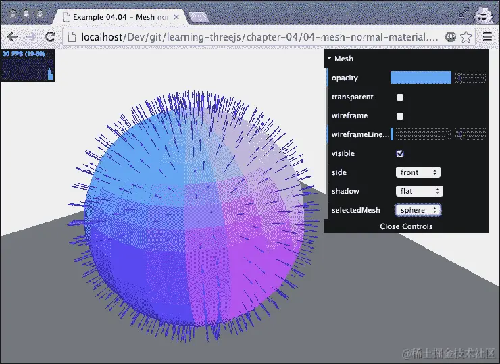
Task: Reload the page with the refresh icon
Action: pyautogui.click(x=50, y=37)
